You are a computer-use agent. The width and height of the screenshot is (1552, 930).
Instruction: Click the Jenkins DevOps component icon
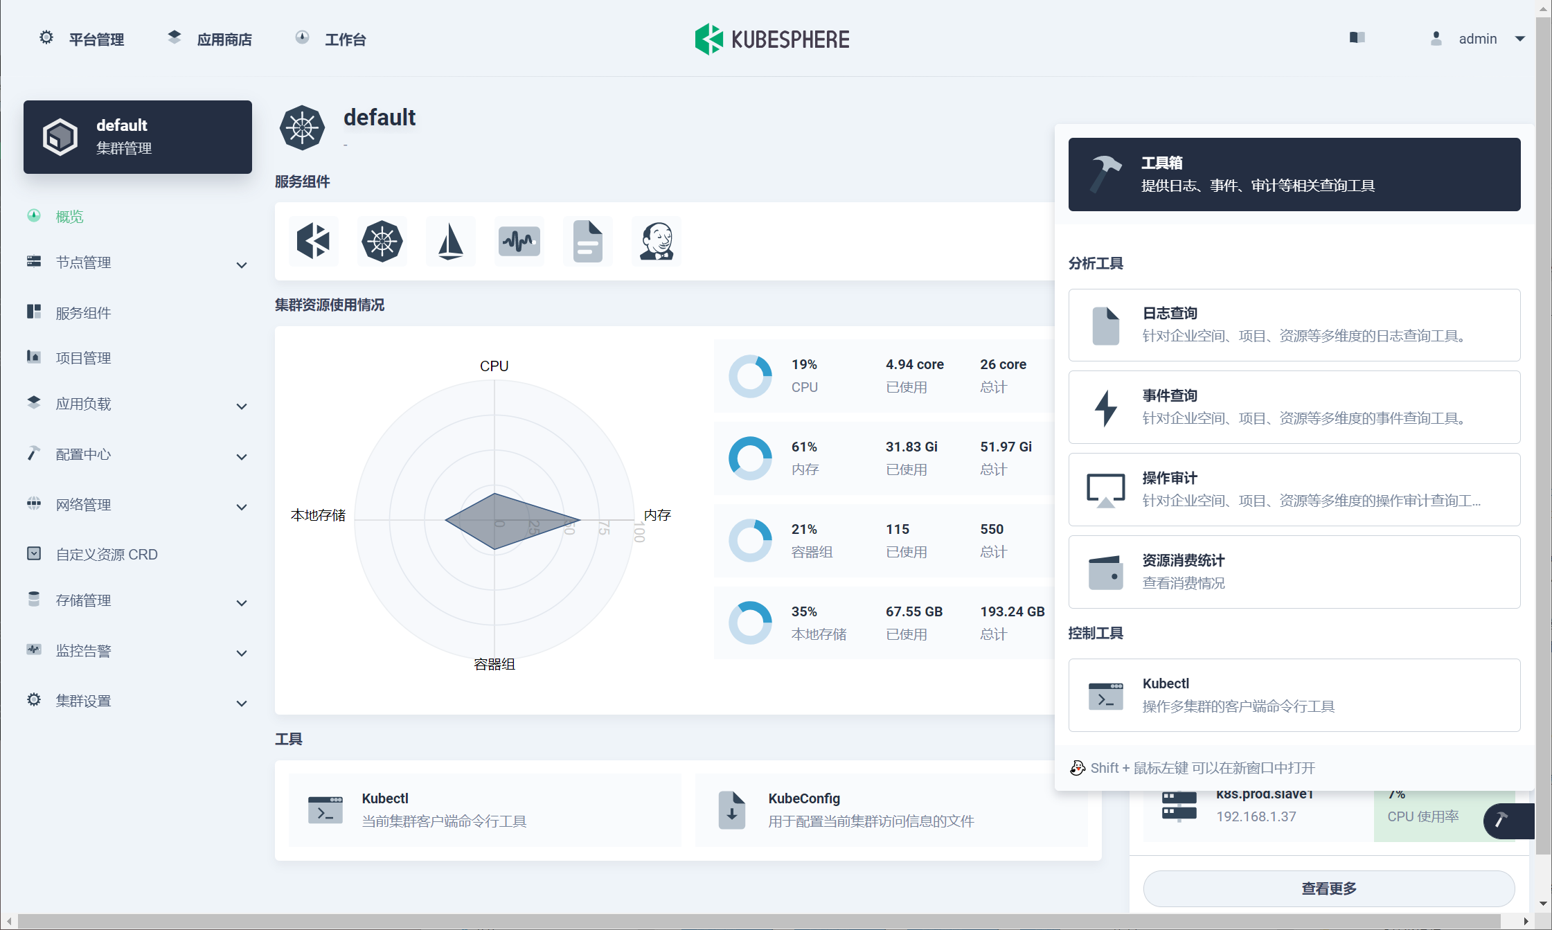[656, 242]
